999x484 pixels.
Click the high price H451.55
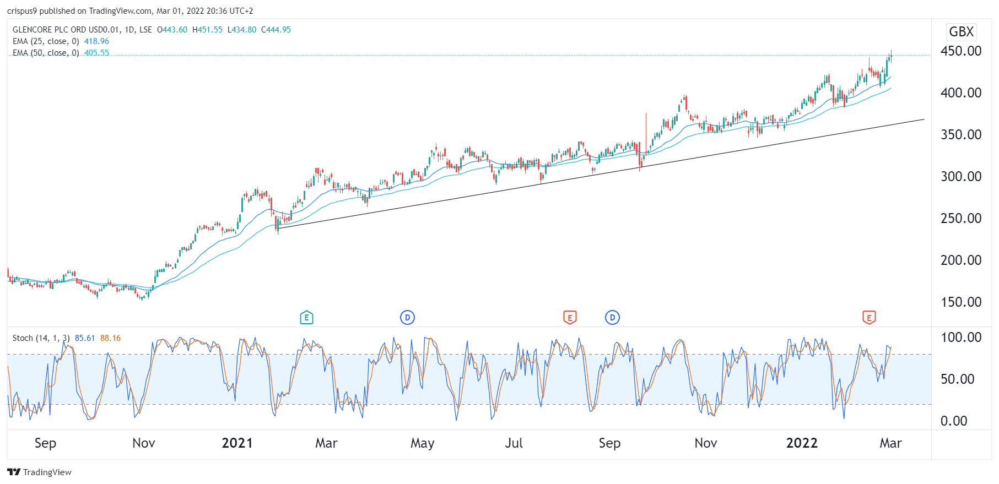(207, 30)
